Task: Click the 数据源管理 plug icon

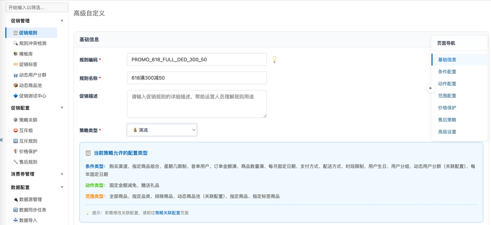Action: (15, 200)
